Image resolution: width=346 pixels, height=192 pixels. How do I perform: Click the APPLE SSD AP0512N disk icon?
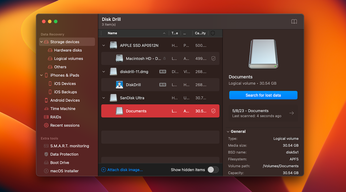click(113, 45)
